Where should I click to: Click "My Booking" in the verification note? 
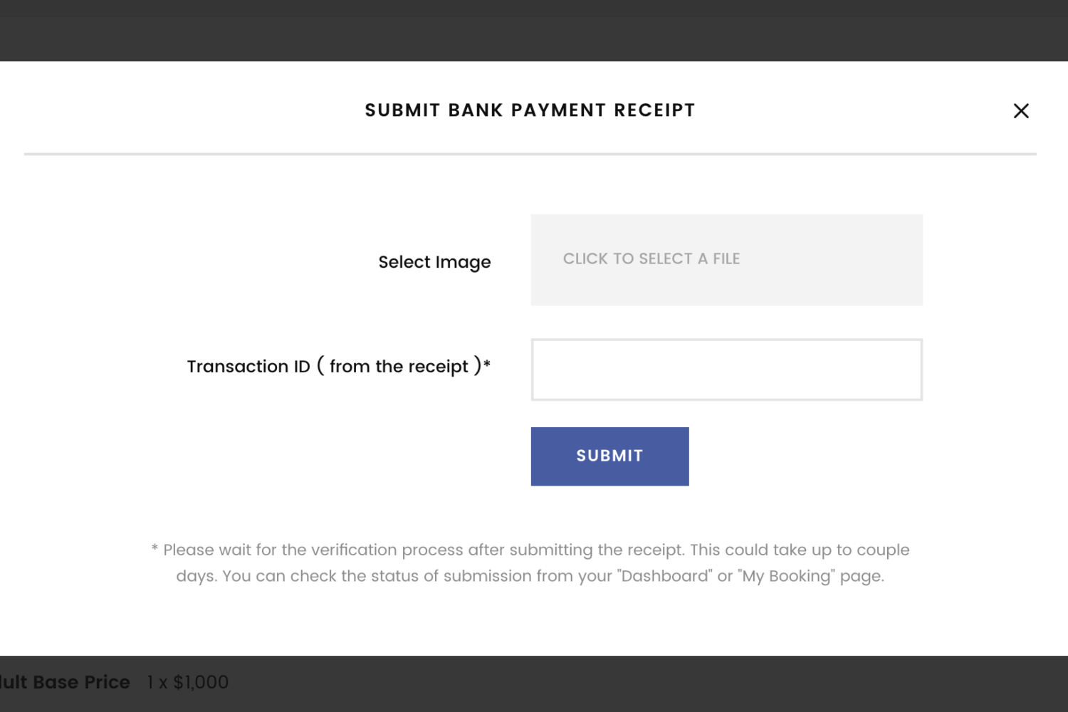[x=788, y=576]
